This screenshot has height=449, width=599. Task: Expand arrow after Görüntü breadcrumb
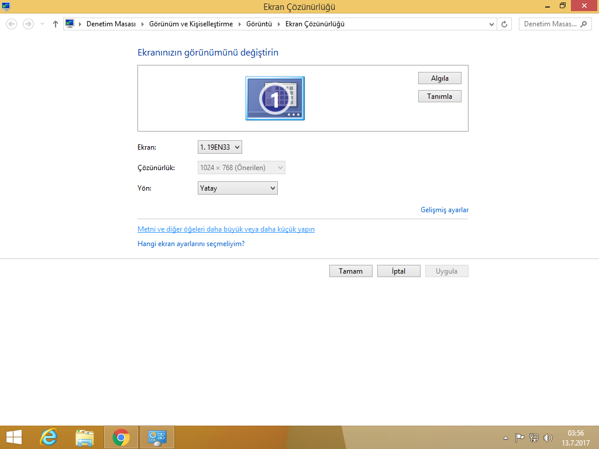279,24
